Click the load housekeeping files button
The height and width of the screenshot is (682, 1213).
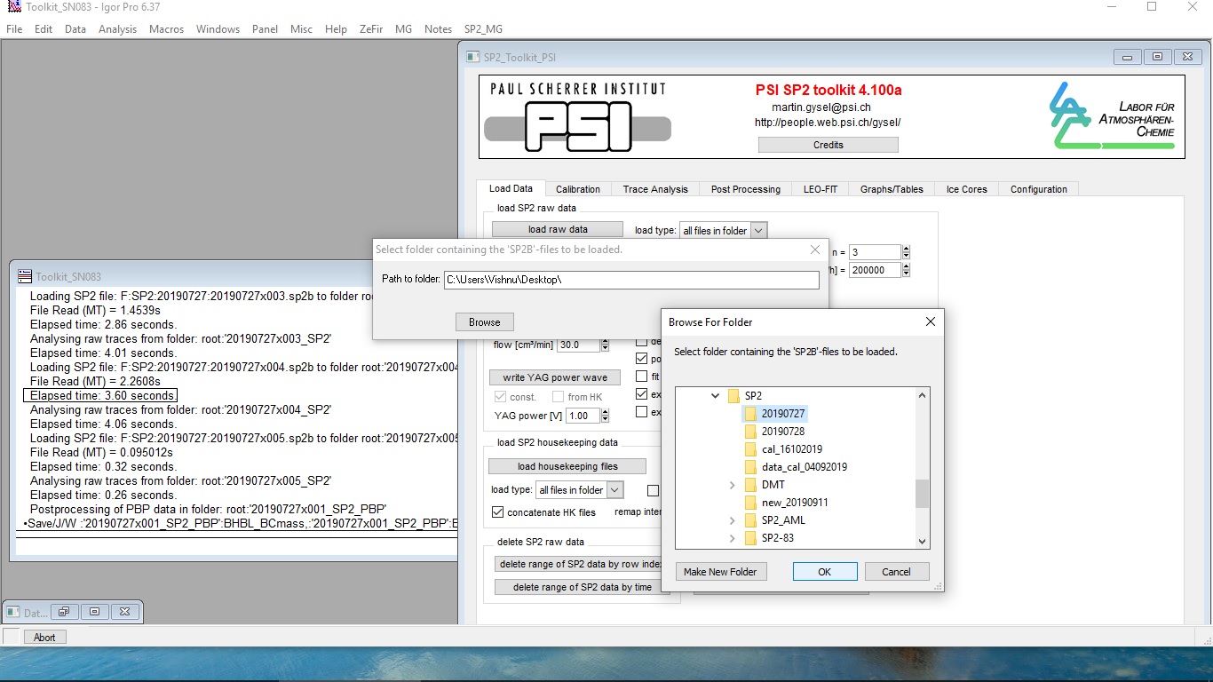click(x=567, y=466)
